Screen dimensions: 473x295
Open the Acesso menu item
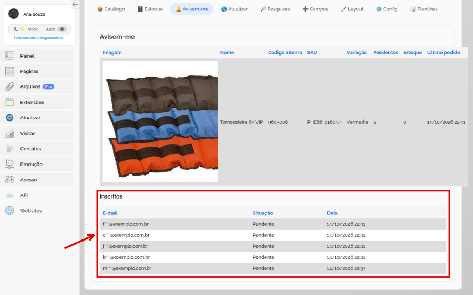pos(37,180)
